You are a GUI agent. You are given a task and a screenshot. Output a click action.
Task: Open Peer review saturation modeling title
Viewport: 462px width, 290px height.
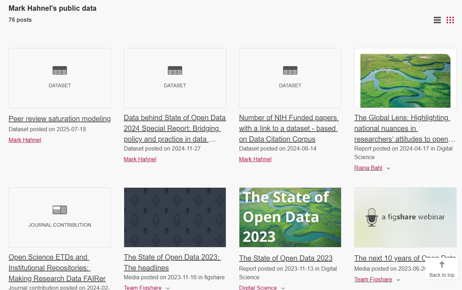coord(59,119)
